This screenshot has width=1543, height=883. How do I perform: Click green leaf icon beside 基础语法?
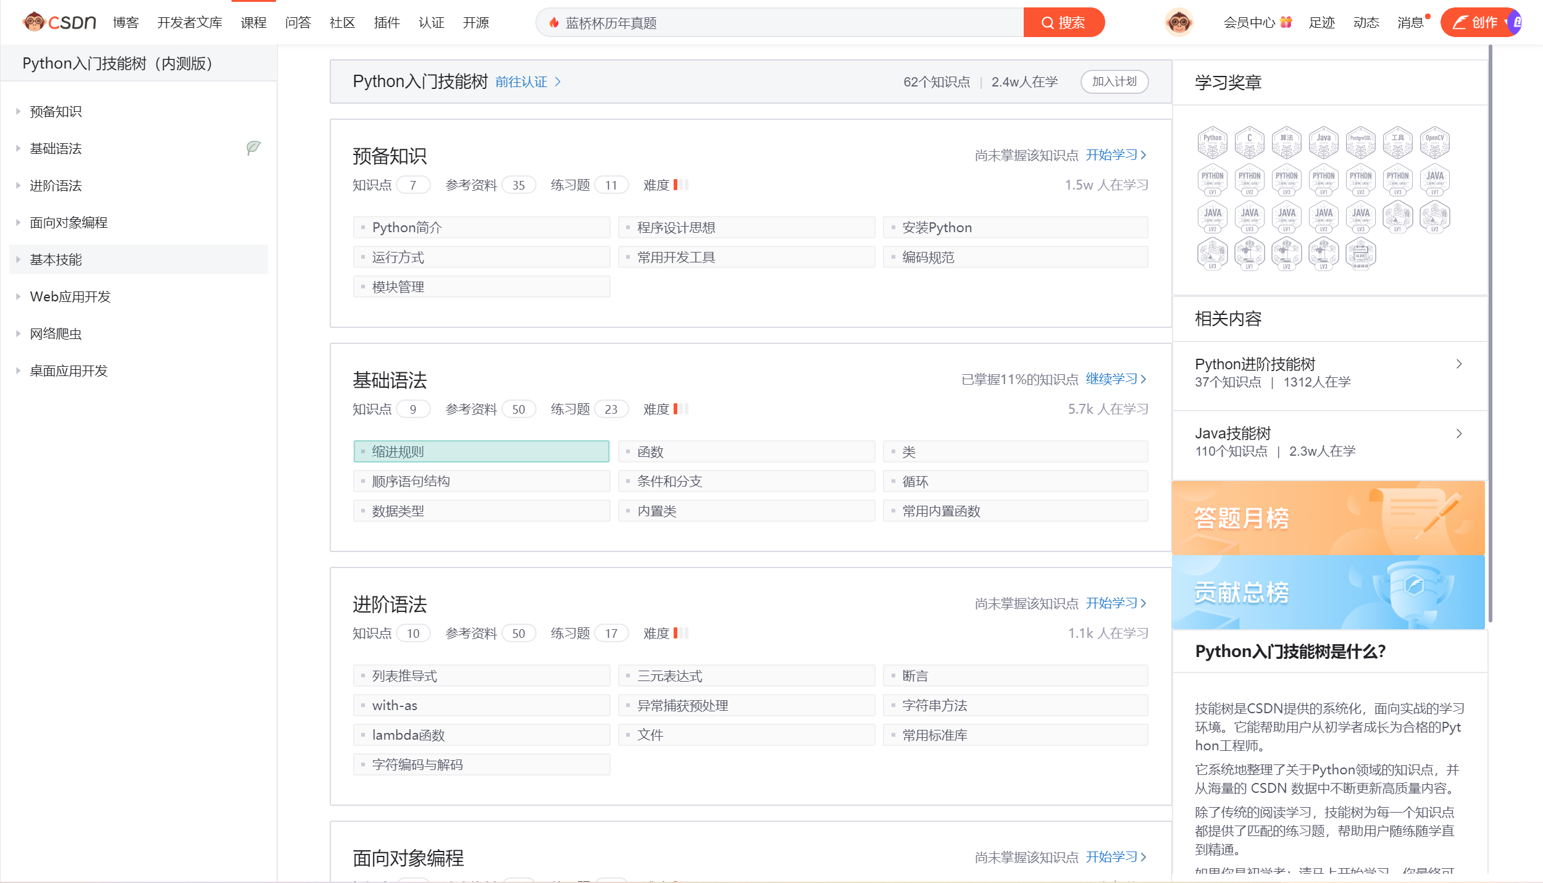click(253, 148)
